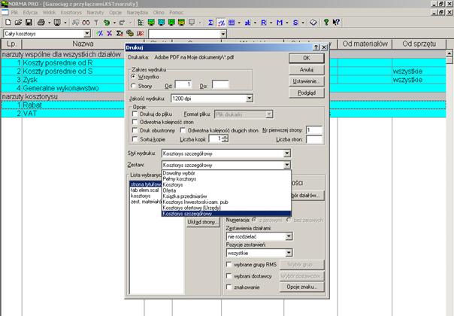The width and height of the screenshot is (454, 316).
Task: Select the Strony radio button
Action: [x=135, y=85]
